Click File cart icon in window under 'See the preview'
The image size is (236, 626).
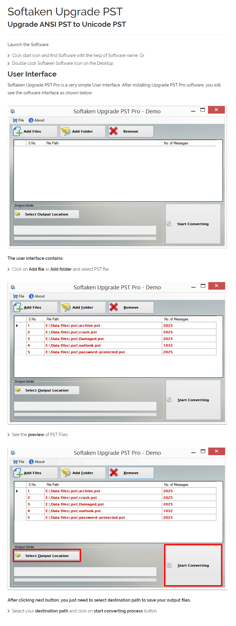pyautogui.click(x=15, y=462)
